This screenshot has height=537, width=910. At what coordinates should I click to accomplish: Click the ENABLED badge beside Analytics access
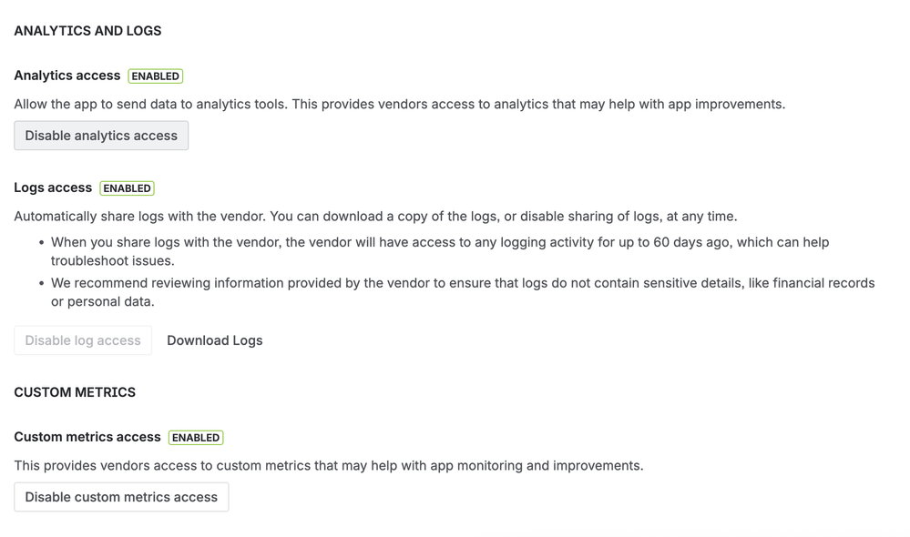pyautogui.click(x=156, y=76)
